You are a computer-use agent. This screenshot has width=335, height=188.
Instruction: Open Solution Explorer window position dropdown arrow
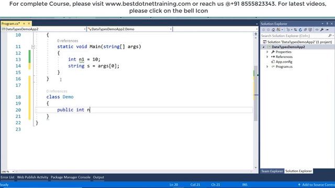tap(322, 23)
